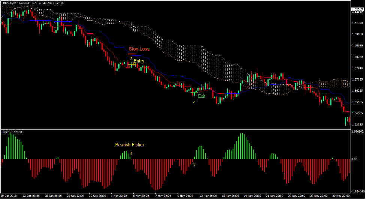Click the 'Exit' label
The image size is (366, 199).
[202, 96]
